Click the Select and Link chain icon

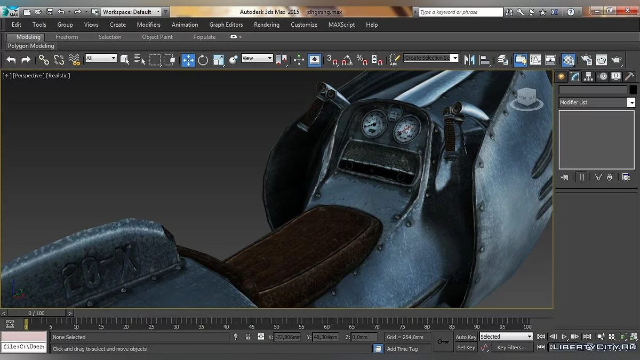coord(44,60)
